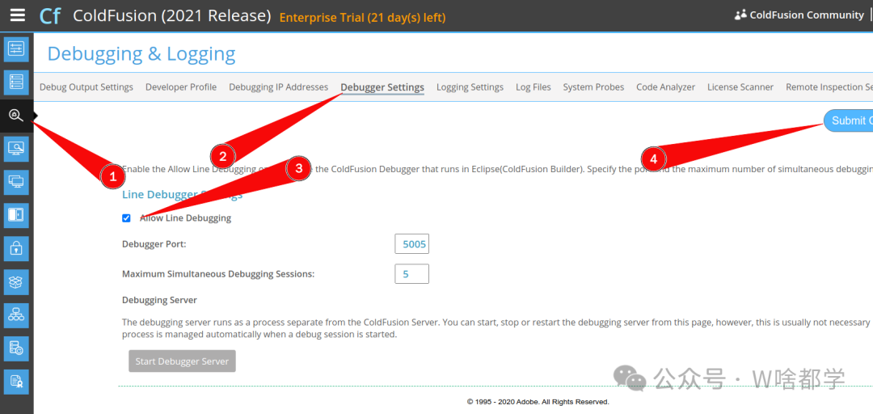
Task: Open the hamburger navigation menu
Action: tap(18, 15)
